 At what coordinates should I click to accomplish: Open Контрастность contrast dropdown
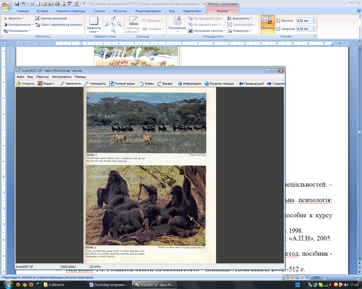click(x=18, y=25)
